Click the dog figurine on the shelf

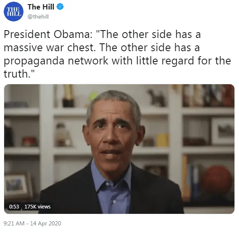pos(157,98)
